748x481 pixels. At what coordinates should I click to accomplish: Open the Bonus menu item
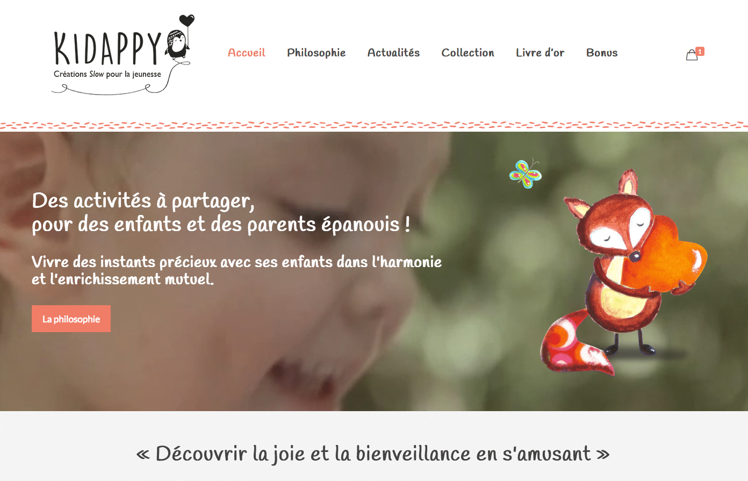(x=602, y=53)
